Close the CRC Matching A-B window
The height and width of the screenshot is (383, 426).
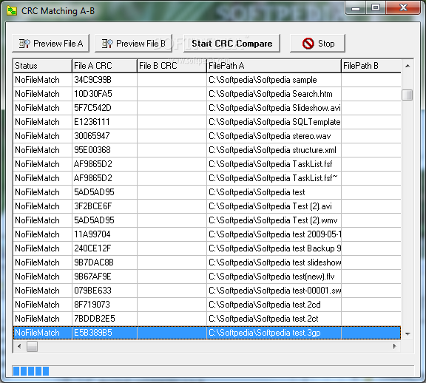pos(403,8)
